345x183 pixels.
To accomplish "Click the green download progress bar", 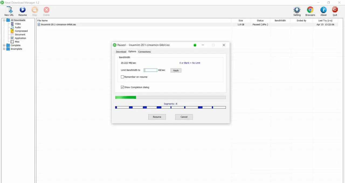I will point(125,97).
